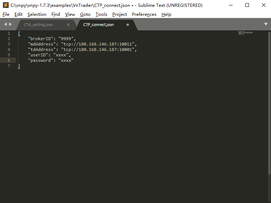The image size is (271, 203).
Task: Click the tcp address ending in 10011
Action: 97,44
